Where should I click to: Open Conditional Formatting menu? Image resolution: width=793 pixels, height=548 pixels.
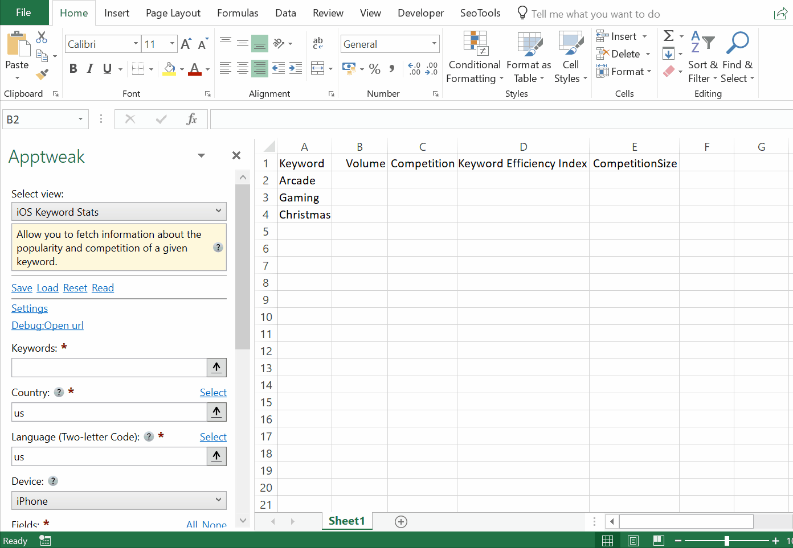[475, 57]
